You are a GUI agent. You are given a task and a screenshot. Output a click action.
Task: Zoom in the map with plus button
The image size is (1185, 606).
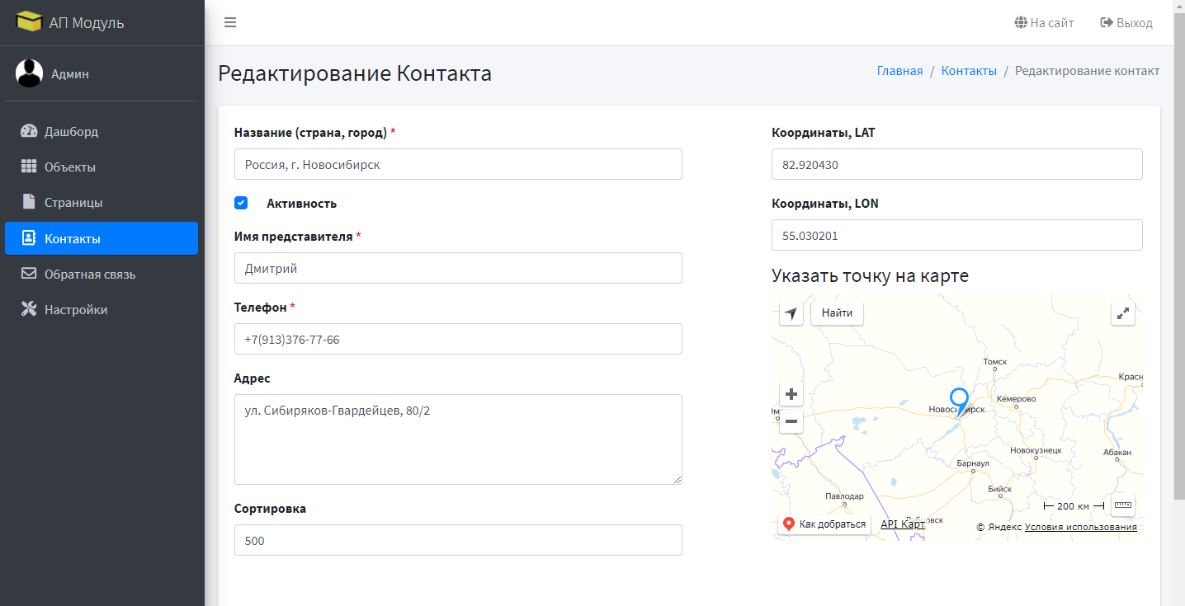point(791,394)
